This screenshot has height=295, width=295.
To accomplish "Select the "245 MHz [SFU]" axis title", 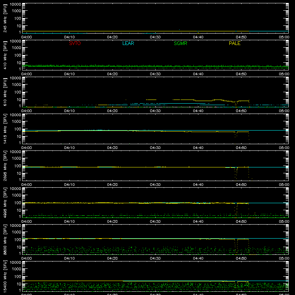I will coord(5,18).
